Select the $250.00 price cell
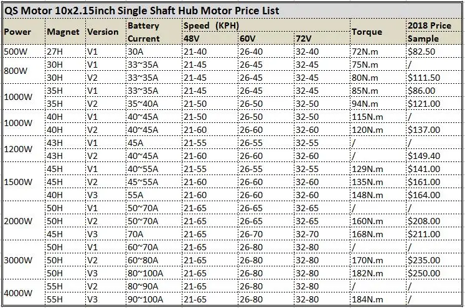The width and height of the screenshot is (465, 308). [x=423, y=273]
